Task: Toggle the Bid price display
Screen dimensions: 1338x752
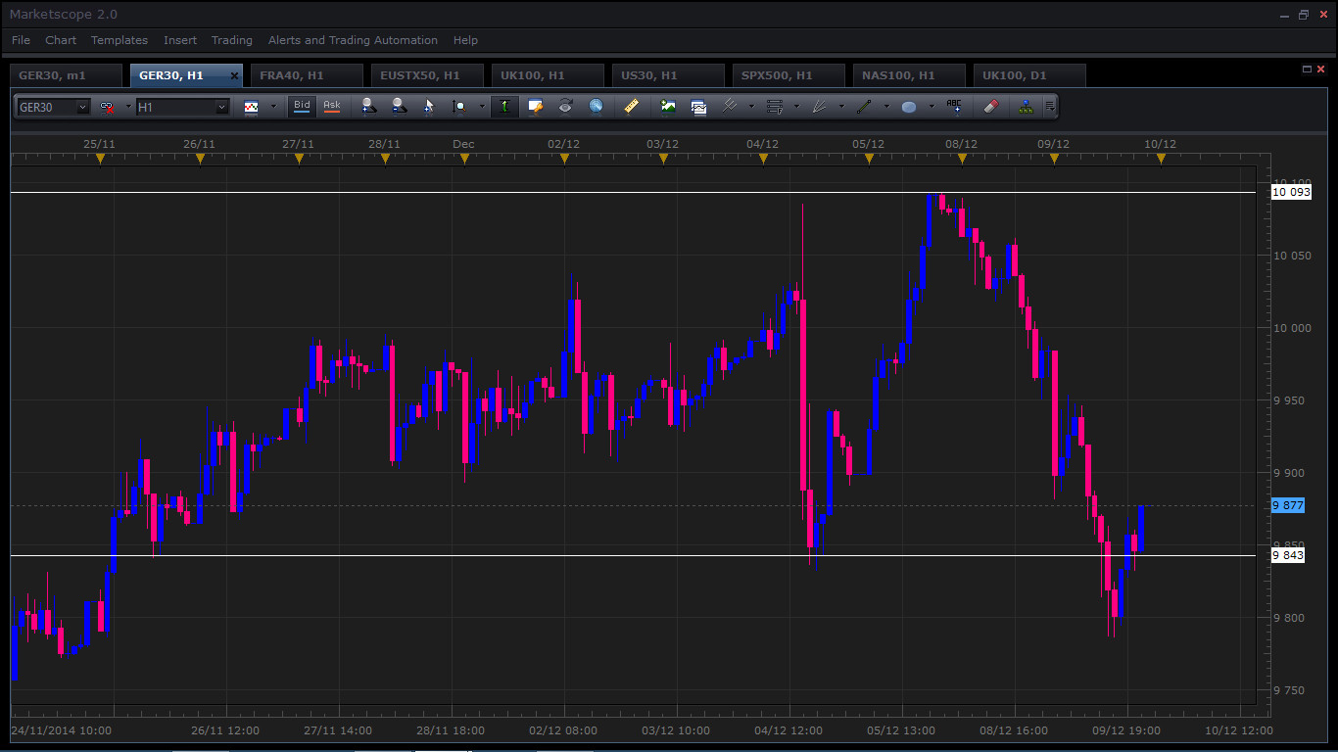Action: point(302,106)
